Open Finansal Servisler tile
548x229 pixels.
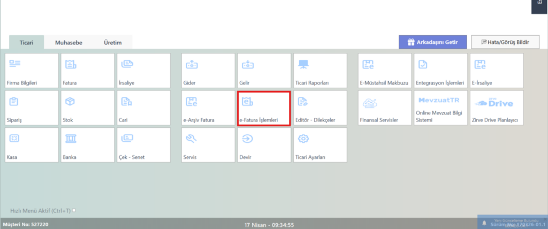pos(385,108)
